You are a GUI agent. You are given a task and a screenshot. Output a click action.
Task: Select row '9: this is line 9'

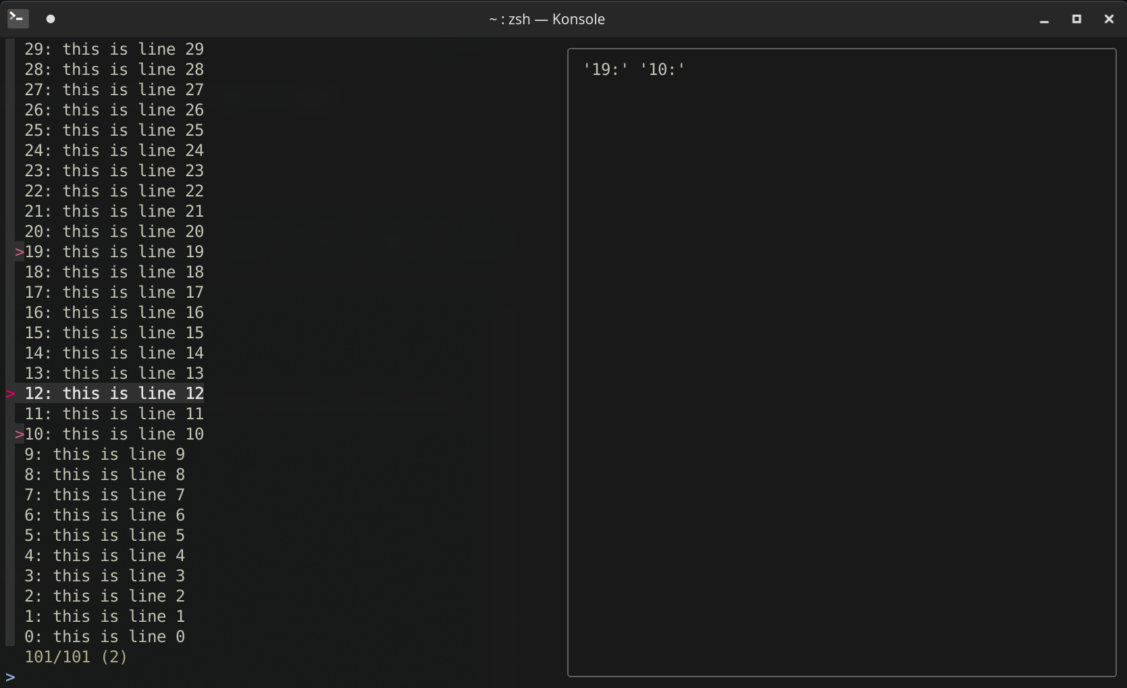tap(105, 454)
